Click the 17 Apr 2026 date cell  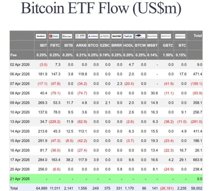[x=20, y=160]
